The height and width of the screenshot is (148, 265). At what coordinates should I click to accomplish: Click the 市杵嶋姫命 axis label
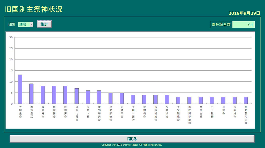click(x=156, y=113)
